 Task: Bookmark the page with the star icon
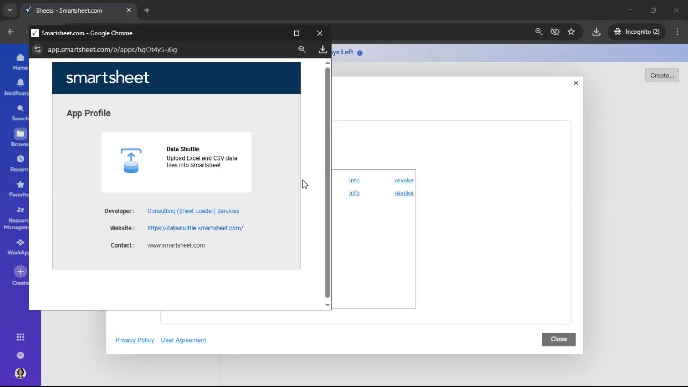571,32
